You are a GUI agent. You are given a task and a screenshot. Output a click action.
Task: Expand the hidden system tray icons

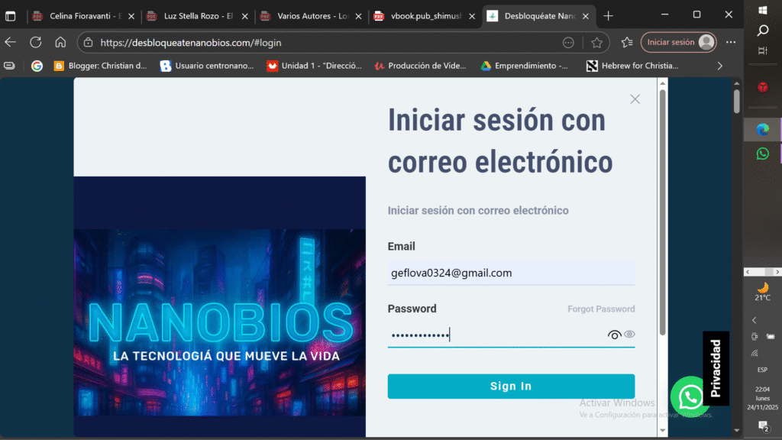(x=755, y=320)
